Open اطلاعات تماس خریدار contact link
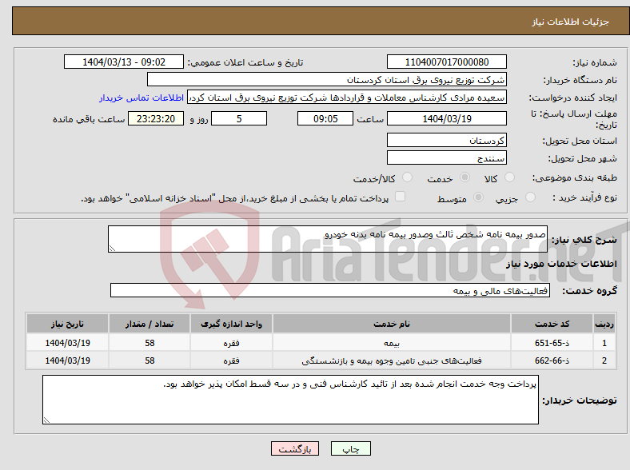630x470 pixels. coord(142,98)
